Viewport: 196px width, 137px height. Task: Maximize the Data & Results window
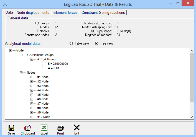(x=178, y=3)
